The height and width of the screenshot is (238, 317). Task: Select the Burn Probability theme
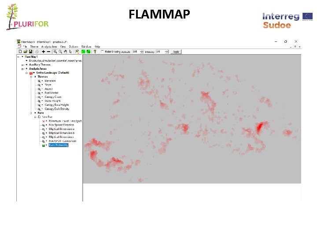(59, 145)
